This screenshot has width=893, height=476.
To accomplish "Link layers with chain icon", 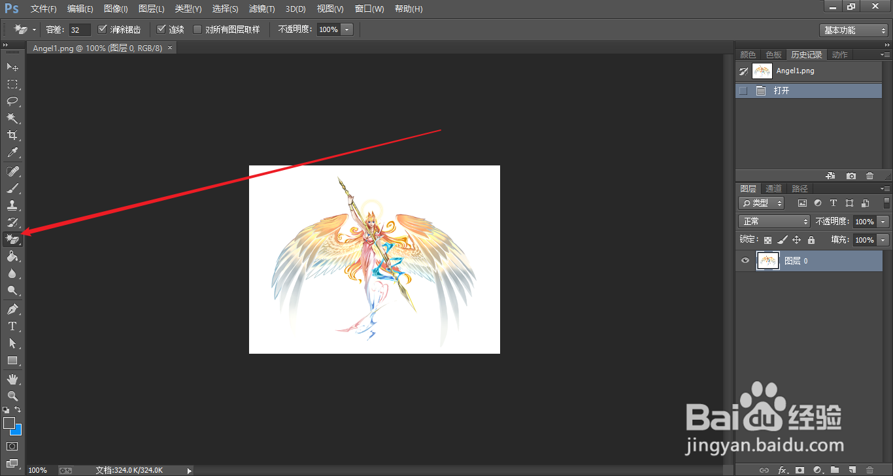I will click(x=764, y=470).
